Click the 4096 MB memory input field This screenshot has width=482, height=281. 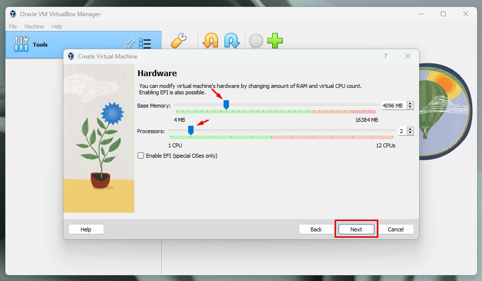pos(394,106)
